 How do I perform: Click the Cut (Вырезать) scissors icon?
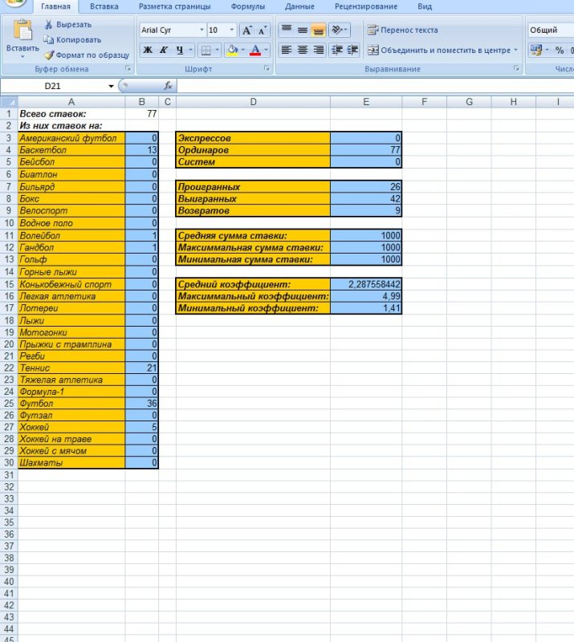[49, 25]
